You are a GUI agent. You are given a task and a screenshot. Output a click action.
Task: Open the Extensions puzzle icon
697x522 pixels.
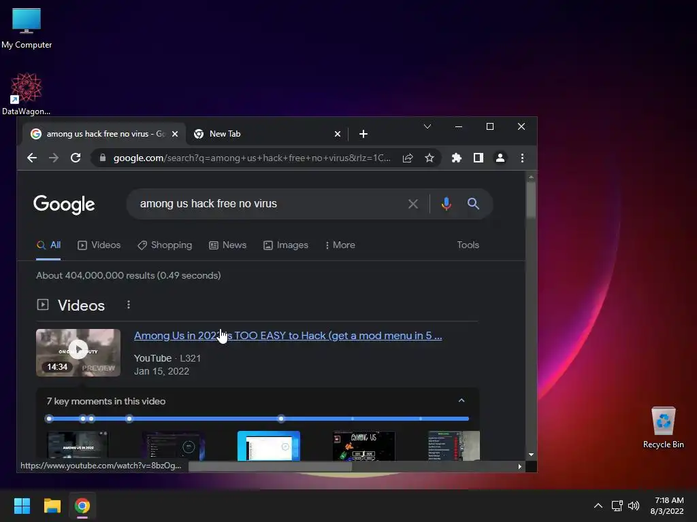[457, 158]
